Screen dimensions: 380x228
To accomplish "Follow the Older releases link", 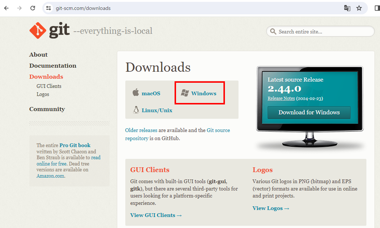I will [x=141, y=130].
